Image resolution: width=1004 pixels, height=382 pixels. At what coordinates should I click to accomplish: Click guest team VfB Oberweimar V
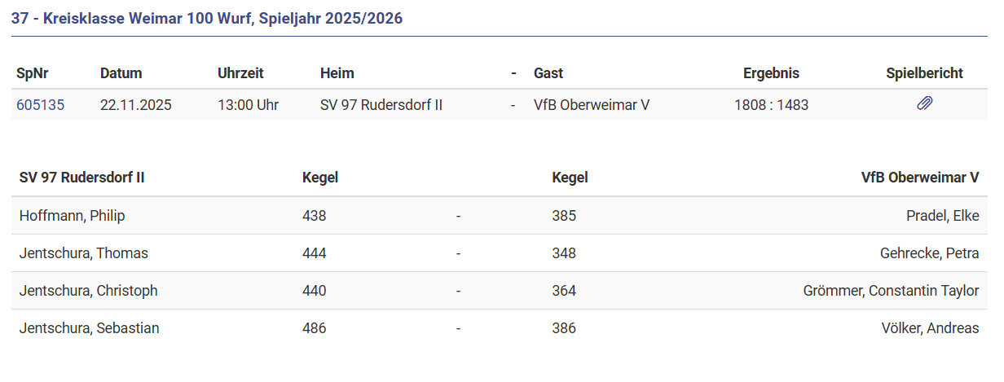click(591, 105)
